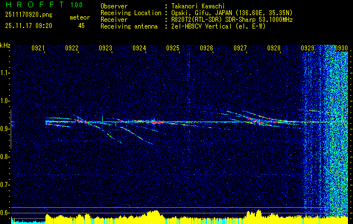This screenshot has width=353, height=224.
Task: Click the date stamp 25.11.17 09:20
Action: [x=29, y=26]
